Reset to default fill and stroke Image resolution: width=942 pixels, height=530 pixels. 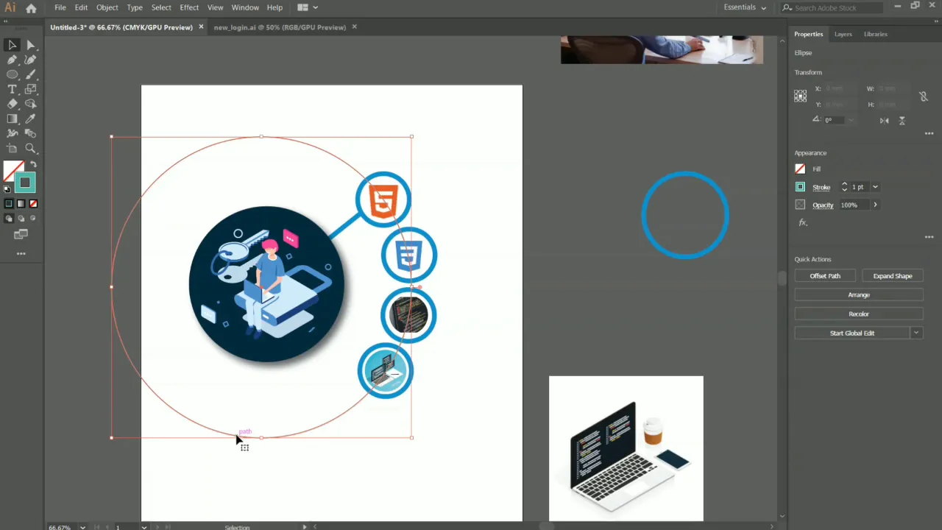coord(7,189)
